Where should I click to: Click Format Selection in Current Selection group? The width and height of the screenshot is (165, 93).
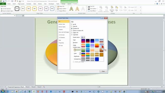coord(6,9)
